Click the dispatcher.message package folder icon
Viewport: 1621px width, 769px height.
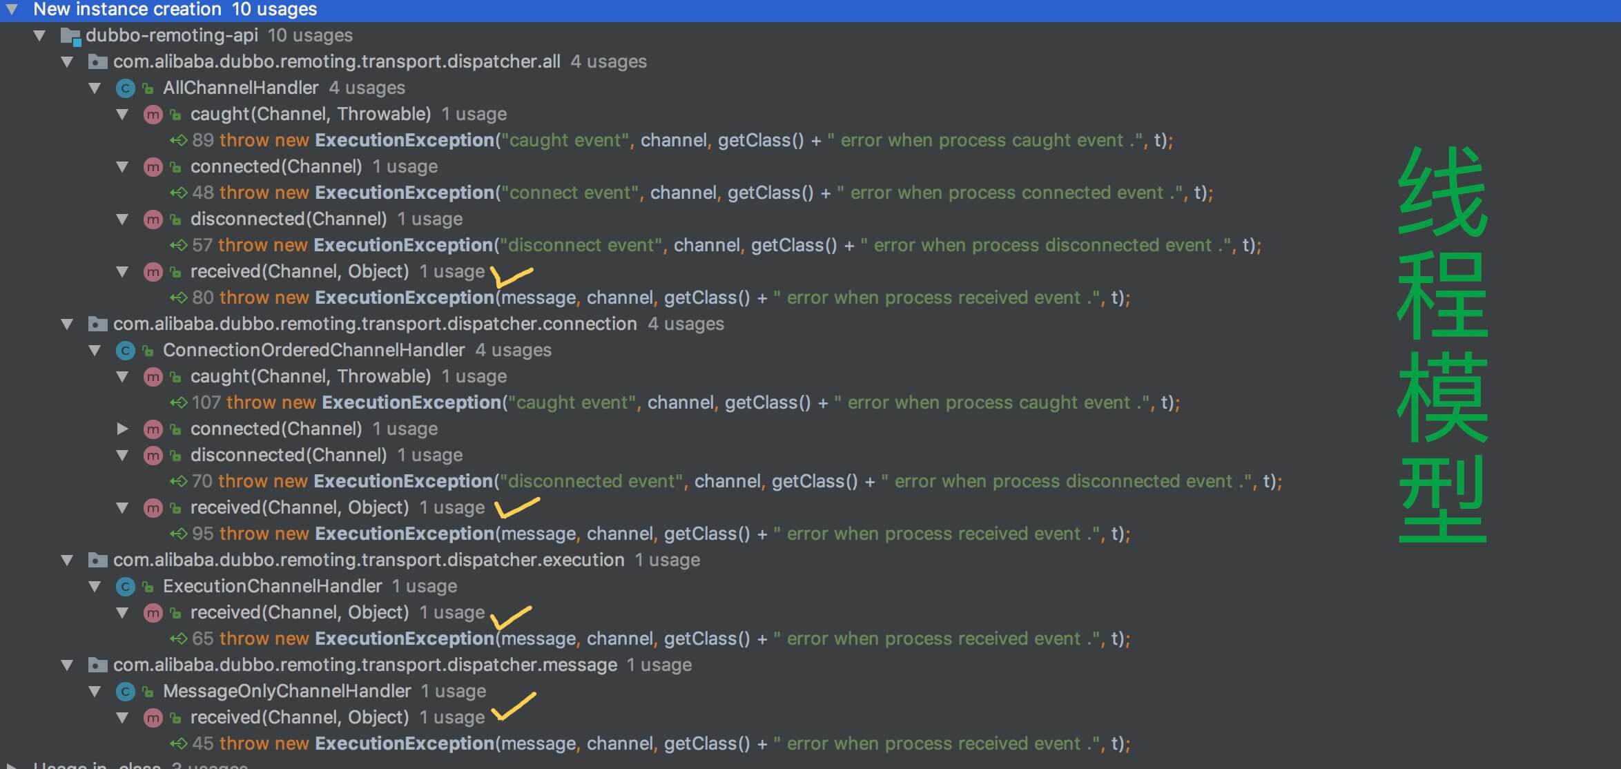(x=98, y=665)
